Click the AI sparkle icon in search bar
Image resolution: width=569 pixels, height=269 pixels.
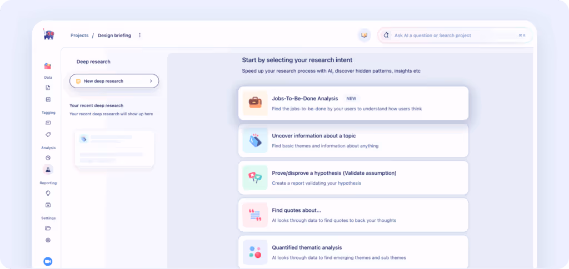pos(386,35)
